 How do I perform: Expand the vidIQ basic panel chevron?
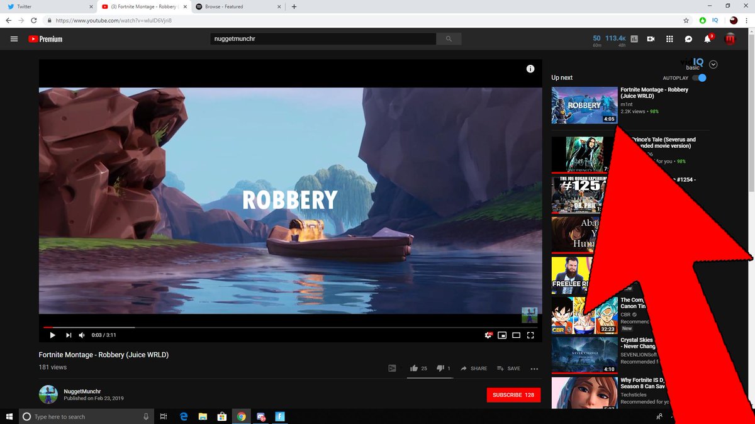click(713, 64)
